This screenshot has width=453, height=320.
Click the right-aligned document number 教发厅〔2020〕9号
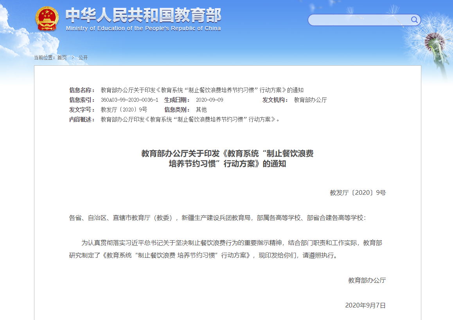point(358,192)
